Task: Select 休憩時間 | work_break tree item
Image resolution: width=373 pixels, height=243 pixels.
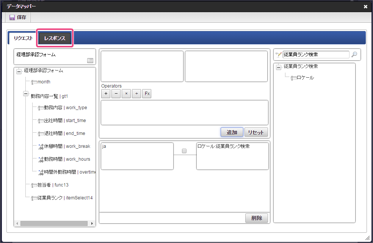Action: click(67, 146)
